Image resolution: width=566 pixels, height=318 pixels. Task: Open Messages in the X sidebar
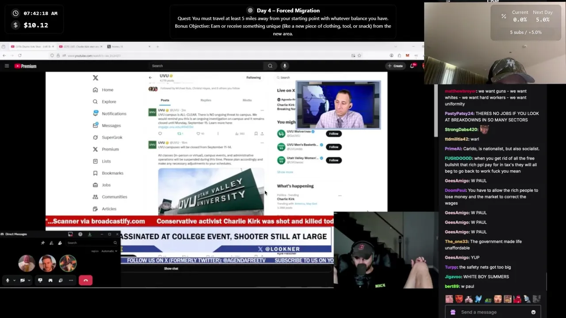107,125
